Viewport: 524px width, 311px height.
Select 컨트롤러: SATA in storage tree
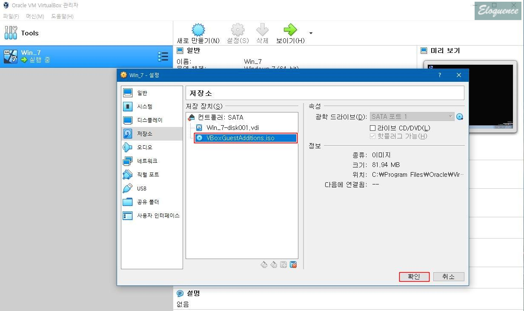[x=221, y=118]
